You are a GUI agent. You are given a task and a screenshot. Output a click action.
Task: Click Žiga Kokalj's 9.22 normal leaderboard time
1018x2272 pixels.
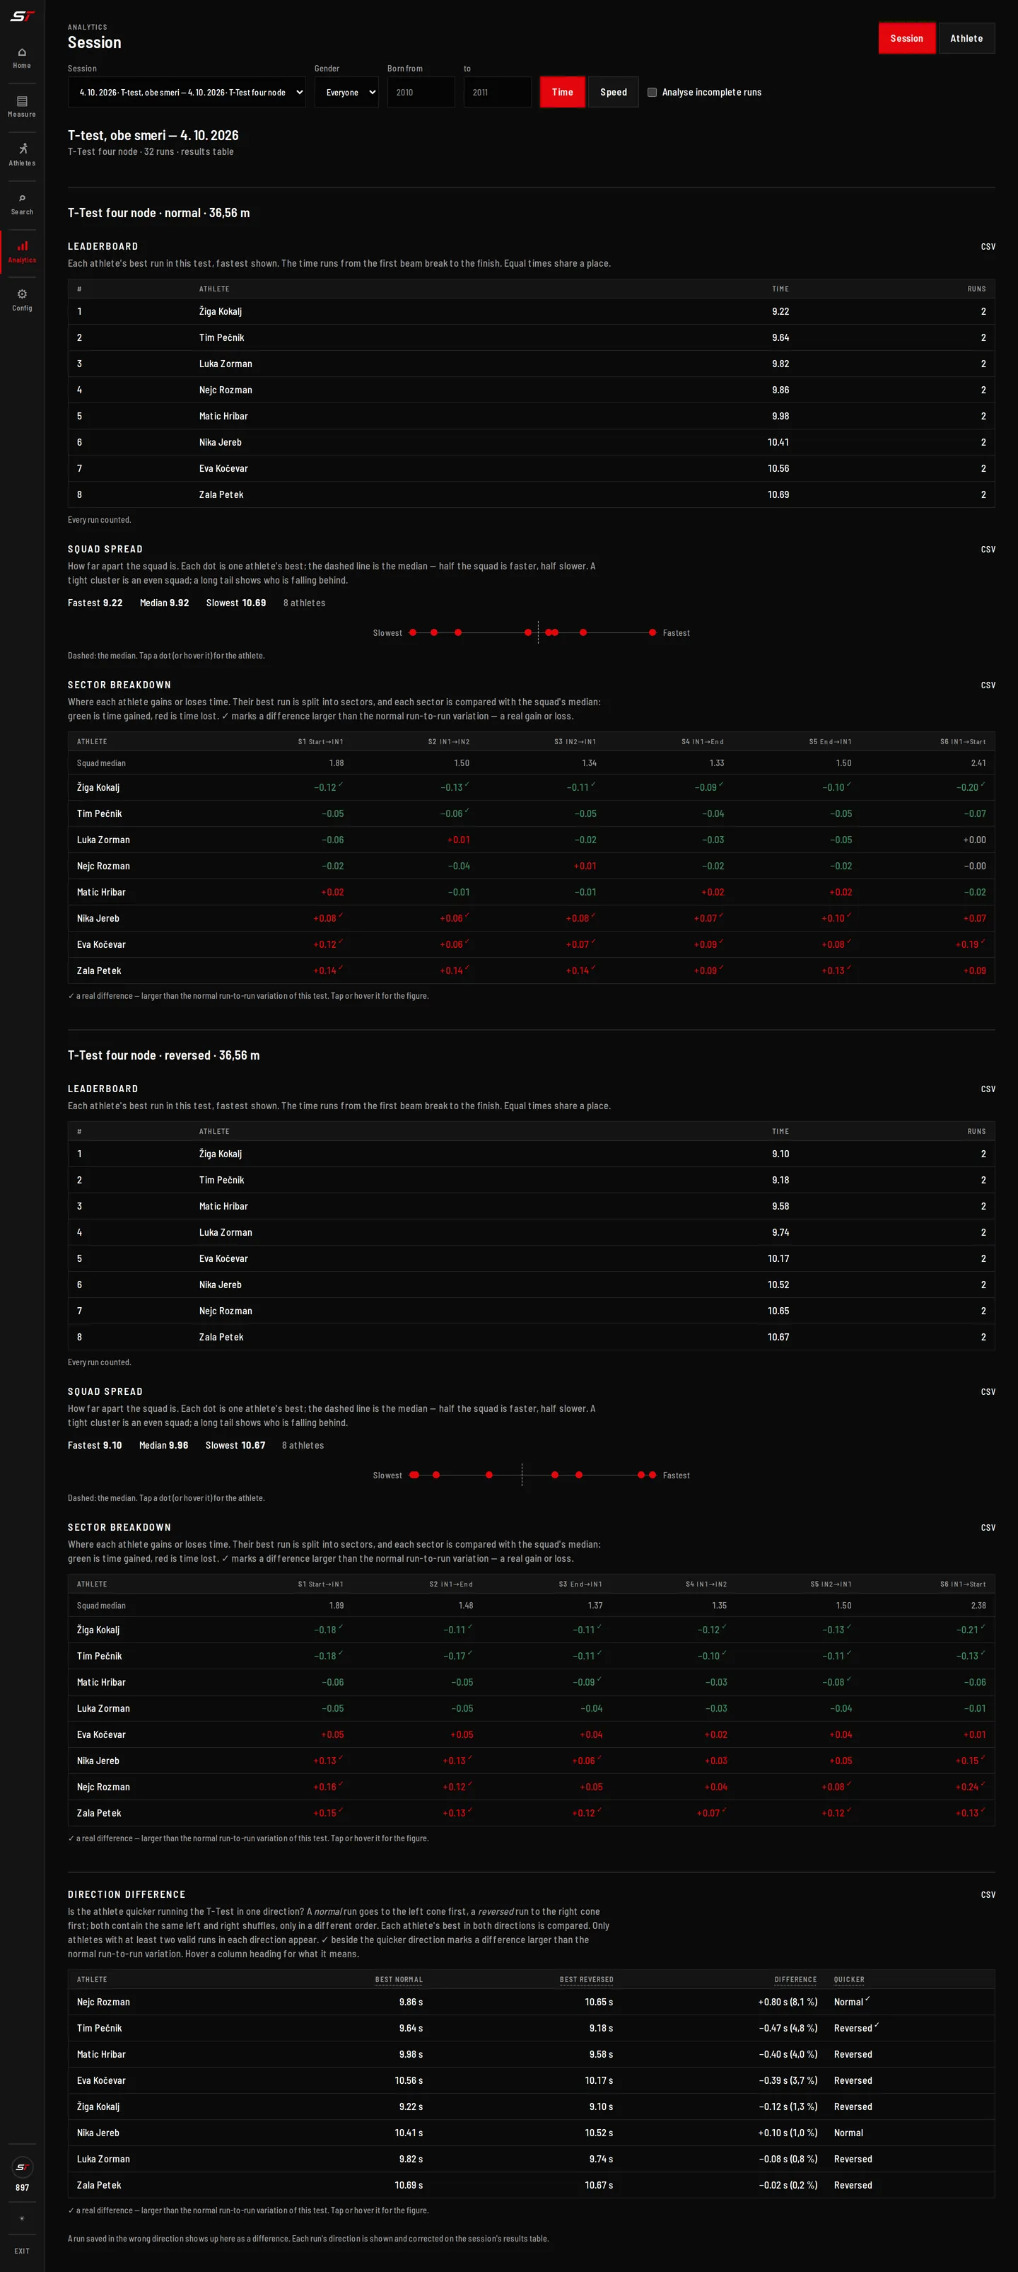780,311
